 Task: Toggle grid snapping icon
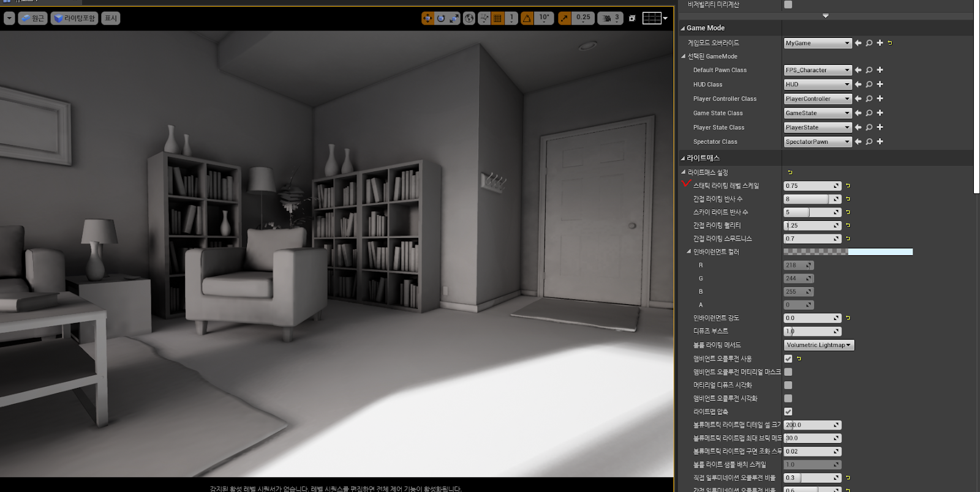click(497, 18)
